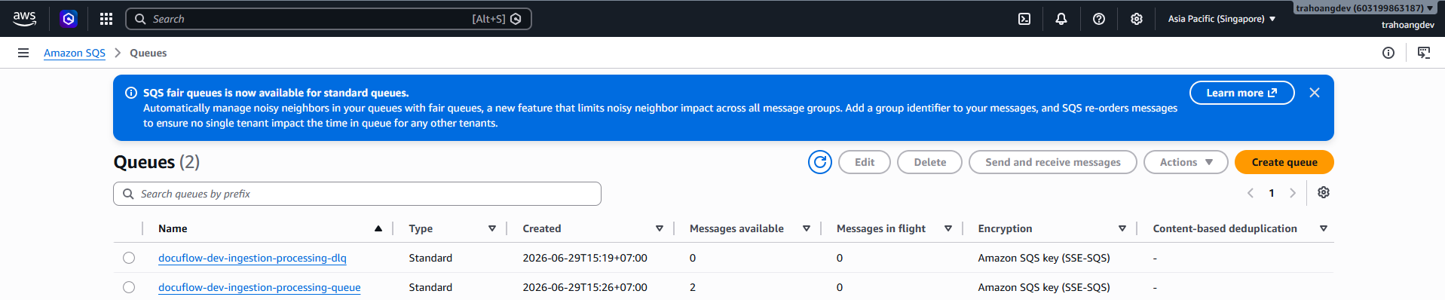Refresh the queues list
Image resolution: width=1445 pixels, height=300 pixels.
(820, 162)
